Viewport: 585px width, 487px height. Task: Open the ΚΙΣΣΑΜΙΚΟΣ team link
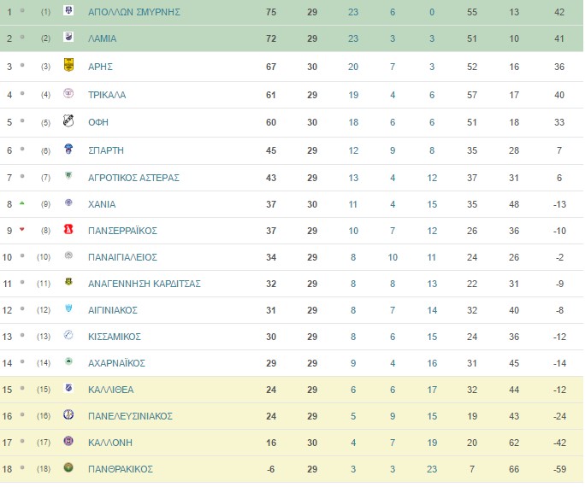tap(114, 337)
